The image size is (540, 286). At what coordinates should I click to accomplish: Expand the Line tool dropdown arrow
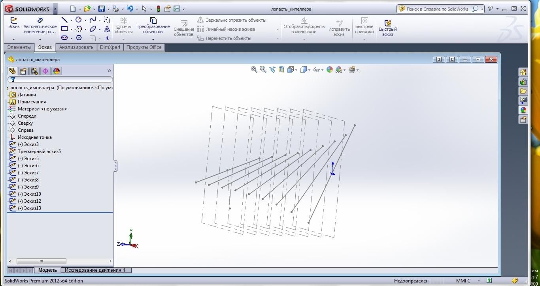pos(71,20)
